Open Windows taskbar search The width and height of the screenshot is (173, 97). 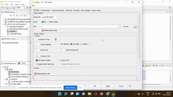coord(66,94)
